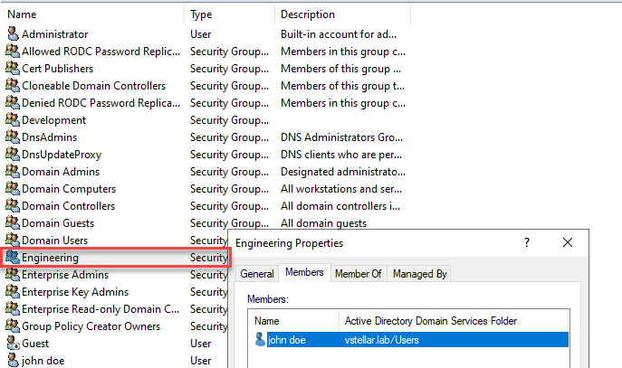
Task: Click the Administrator user icon
Action: tap(13, 34)
